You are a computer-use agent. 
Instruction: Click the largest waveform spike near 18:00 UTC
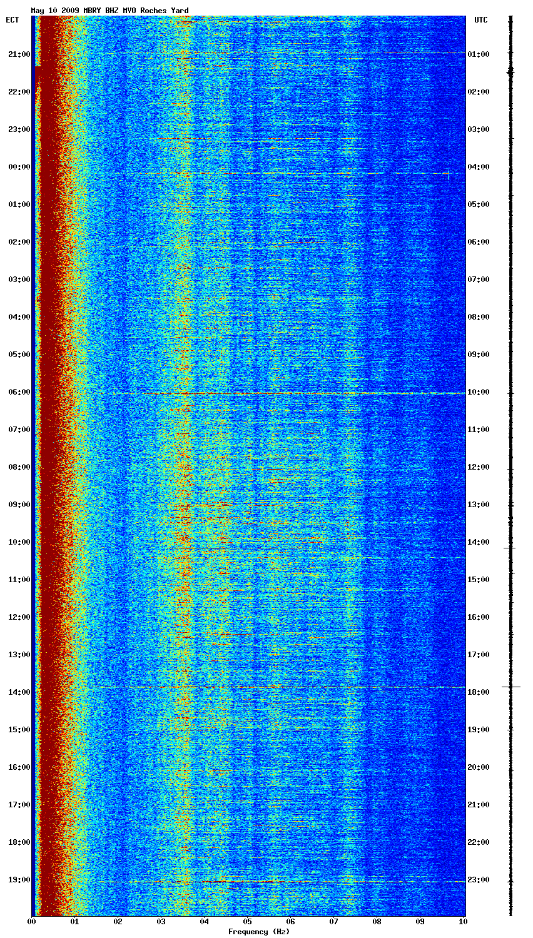click(511, 687)
